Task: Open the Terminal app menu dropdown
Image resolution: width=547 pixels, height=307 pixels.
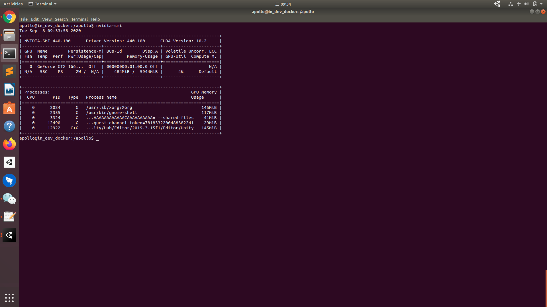Action: tap(43, 4)
